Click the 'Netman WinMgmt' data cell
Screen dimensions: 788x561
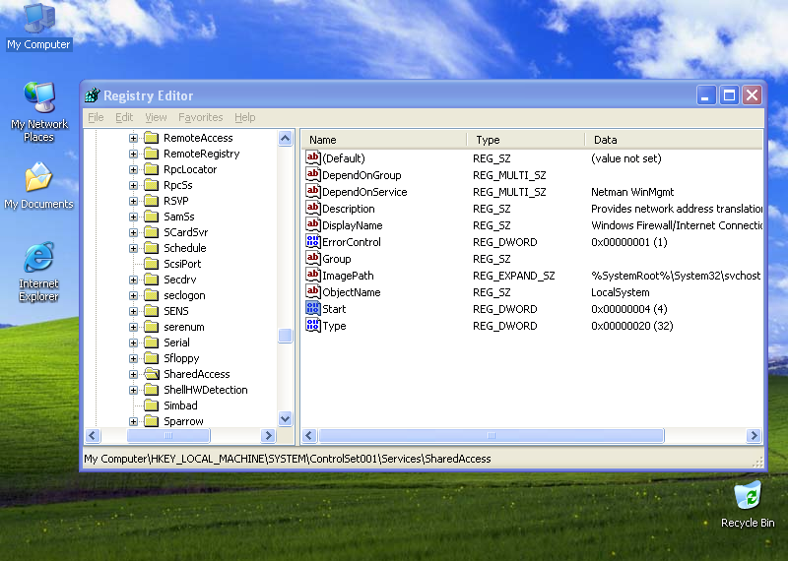tap(632, 192)
